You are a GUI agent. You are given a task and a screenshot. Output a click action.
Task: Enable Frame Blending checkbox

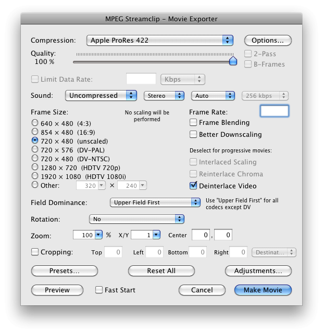193,122
